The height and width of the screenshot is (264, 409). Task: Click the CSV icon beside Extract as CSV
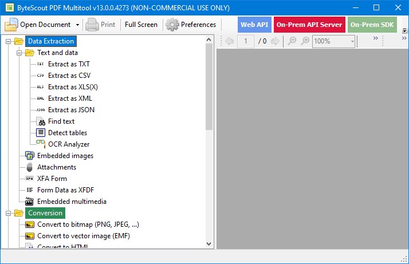(41, 76)
